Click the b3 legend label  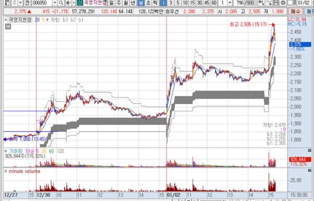click(65, 20)
